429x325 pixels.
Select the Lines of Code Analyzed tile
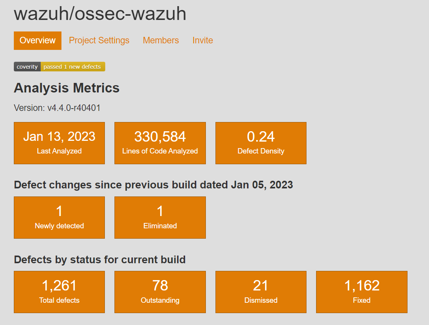pyautogui.click(x=160, y=143)
